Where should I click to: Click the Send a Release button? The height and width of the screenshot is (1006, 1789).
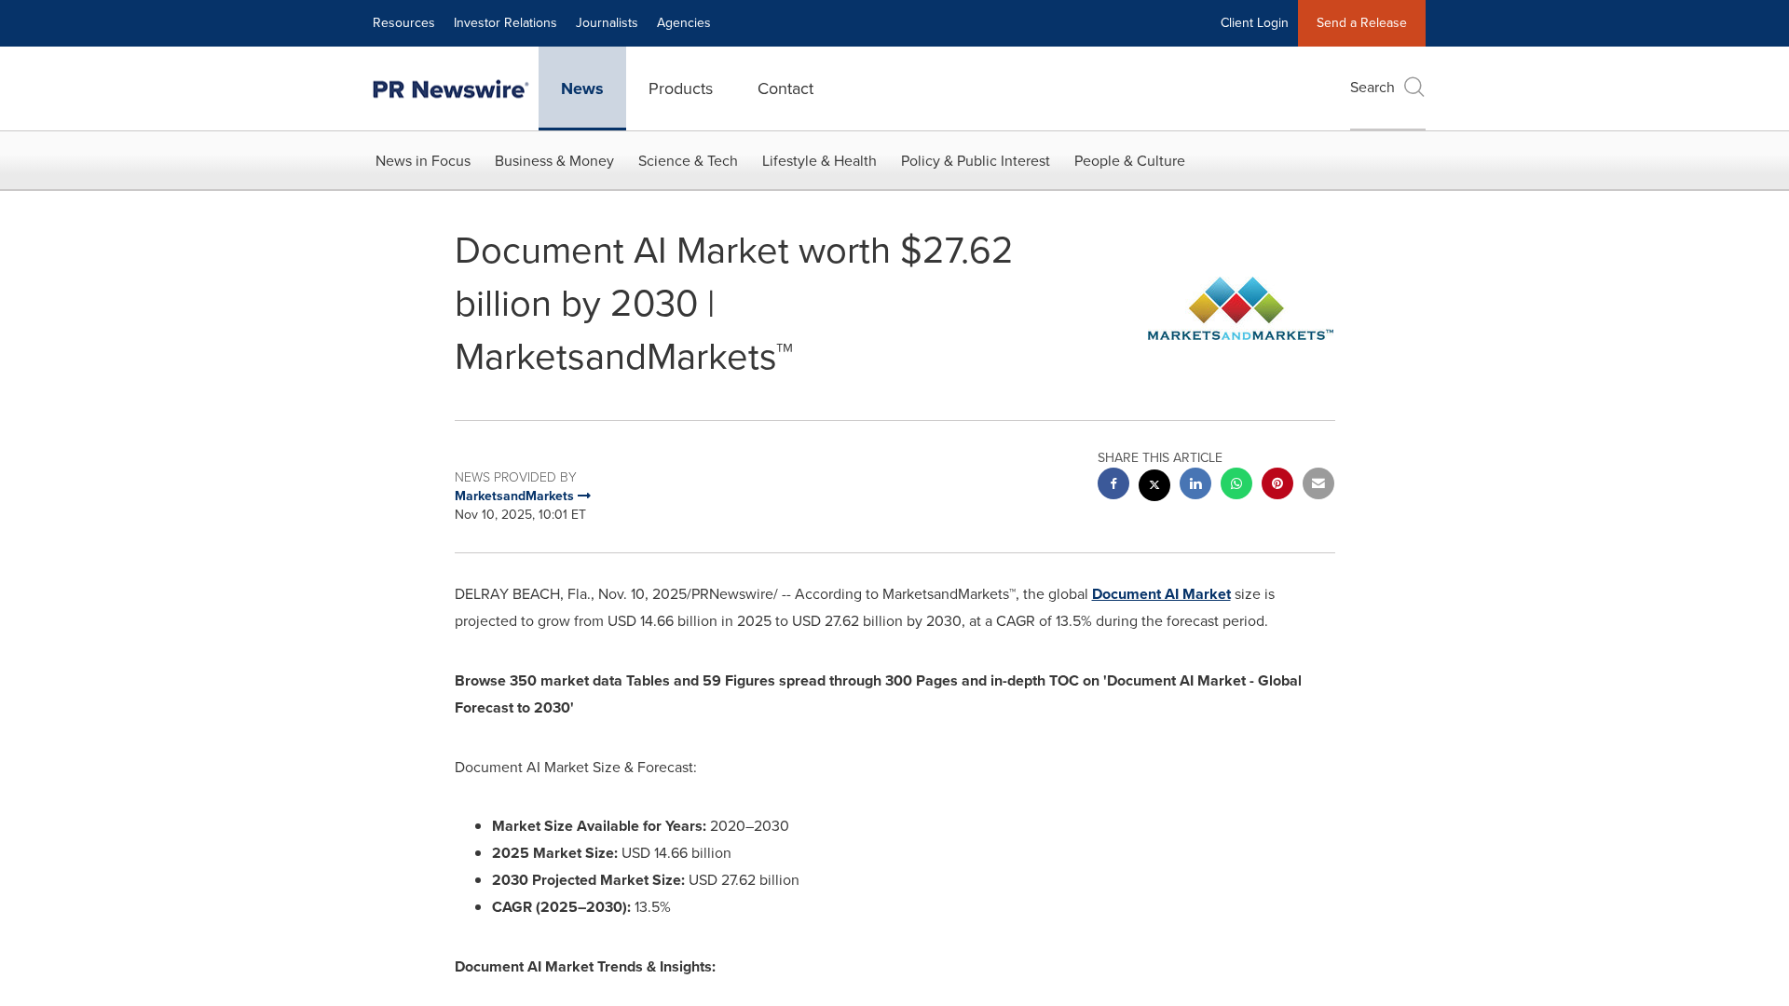click(1360, 23)
